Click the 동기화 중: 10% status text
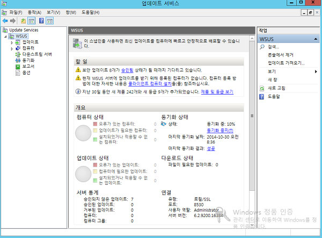The height and width of the screenshot is (238, 322). [221, 124]
